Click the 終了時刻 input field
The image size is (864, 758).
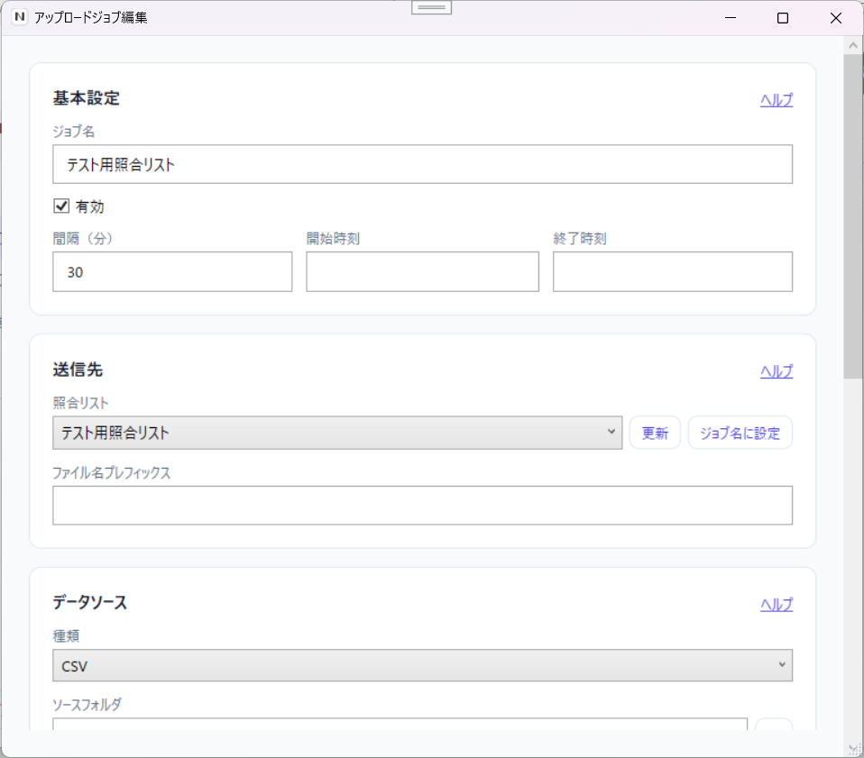pos(673,271)
